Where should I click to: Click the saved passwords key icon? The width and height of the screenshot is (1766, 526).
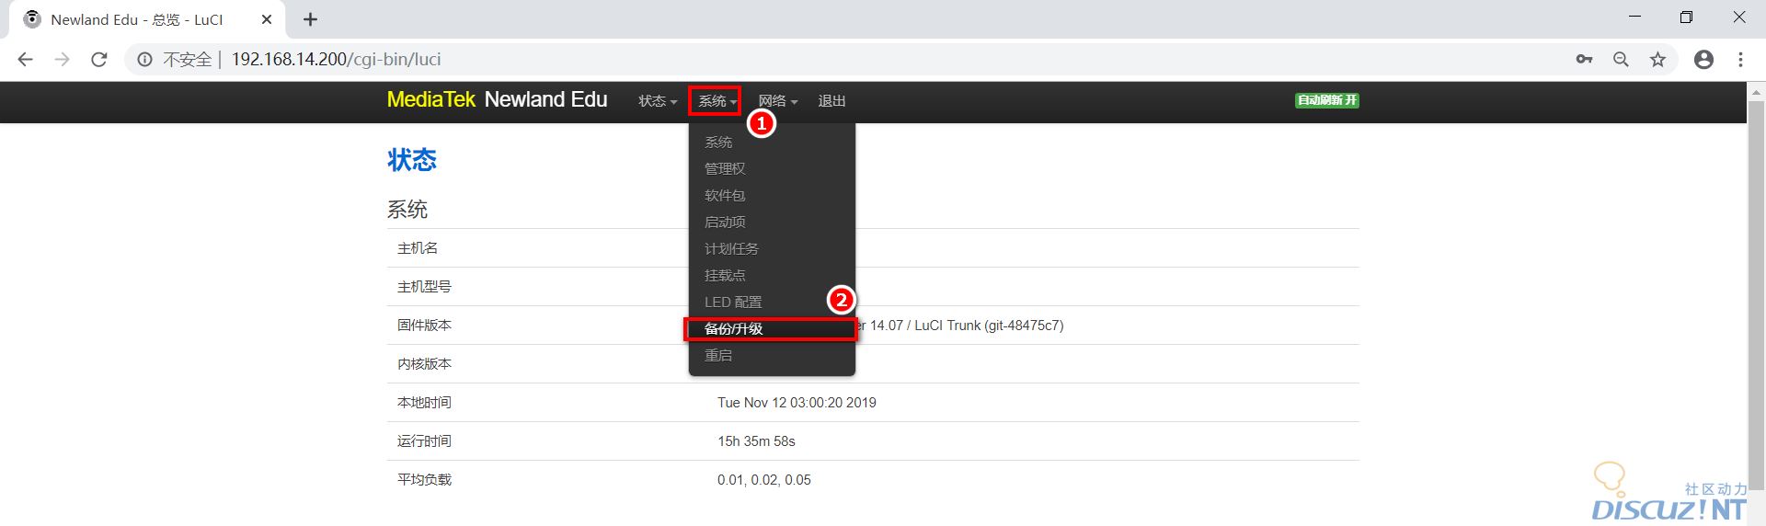1584,60
